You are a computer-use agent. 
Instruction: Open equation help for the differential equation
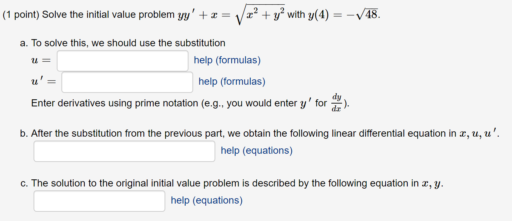pyautogui.click(x=256, y=150)
